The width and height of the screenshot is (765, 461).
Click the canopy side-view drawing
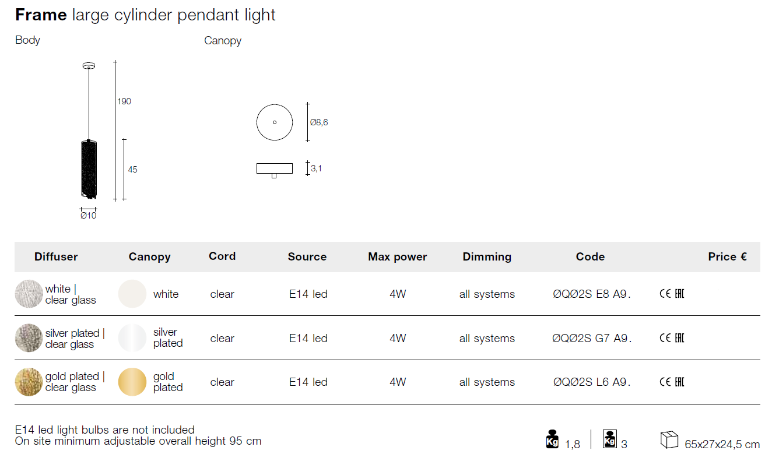point(274,169)
